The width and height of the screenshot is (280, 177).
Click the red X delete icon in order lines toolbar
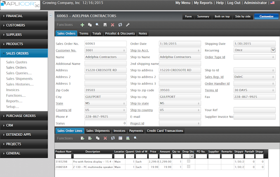(x=105, y=138)
